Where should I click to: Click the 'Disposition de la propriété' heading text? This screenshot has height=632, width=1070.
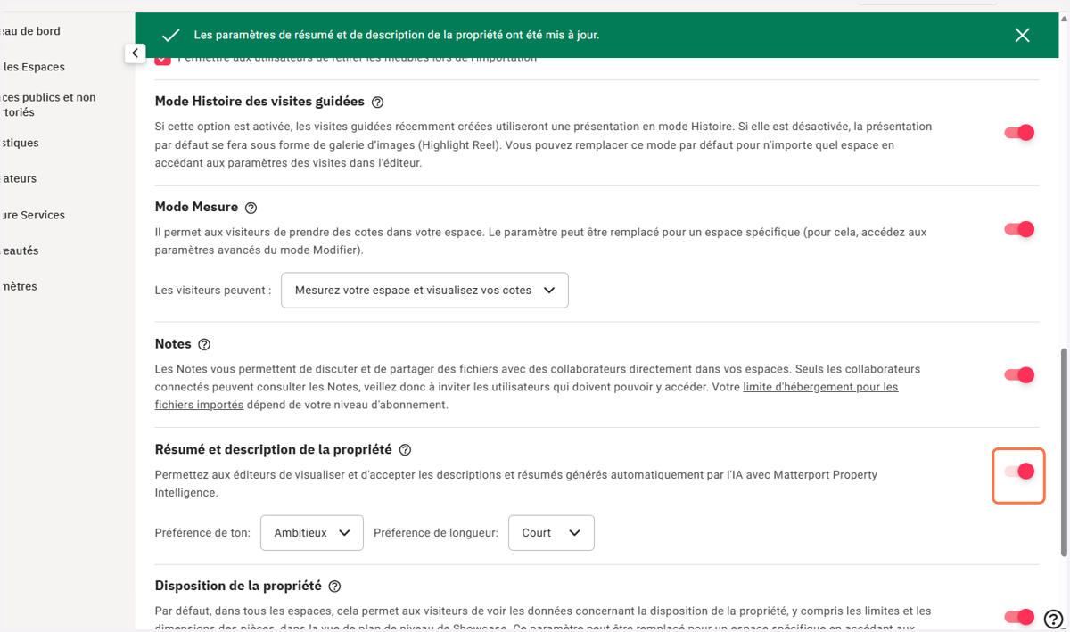coord(238,586)
